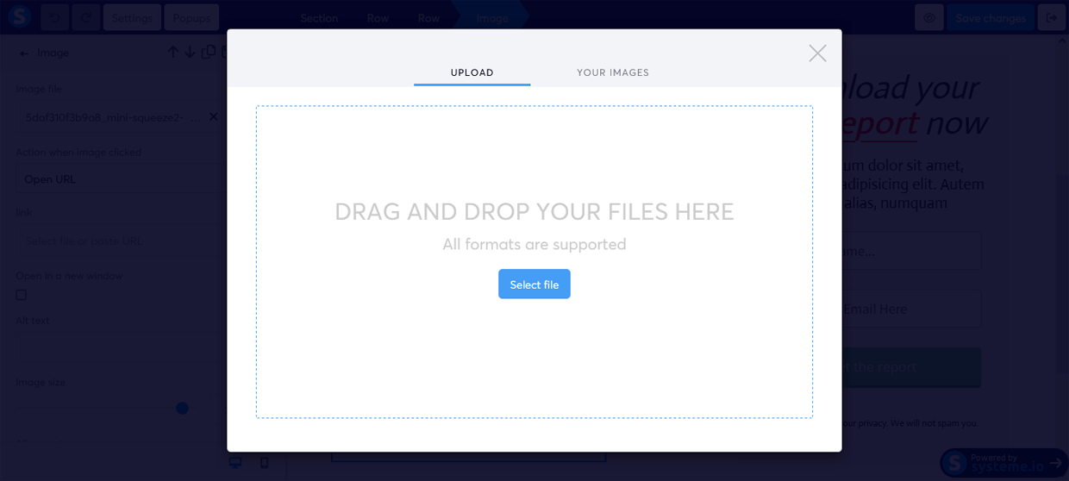
Task: Duplicate the image element with copy icon
Action: click(209, 53)
